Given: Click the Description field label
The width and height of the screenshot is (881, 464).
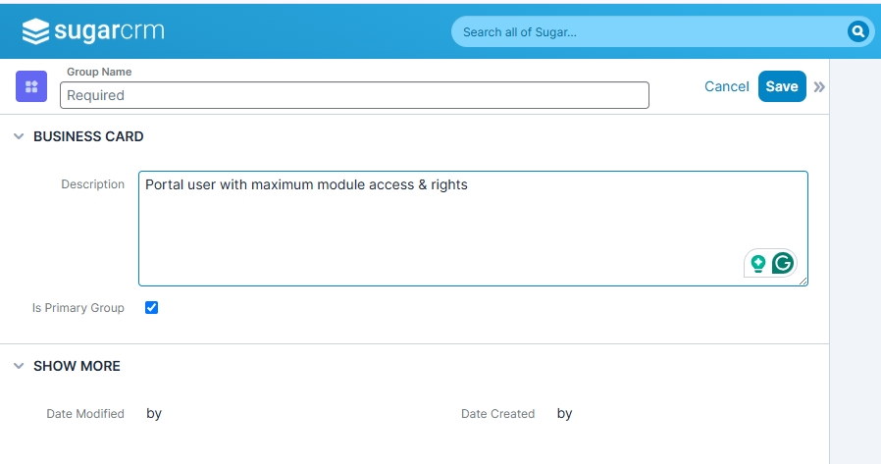Looking at the screenshot, I should (x=92, y=184).
